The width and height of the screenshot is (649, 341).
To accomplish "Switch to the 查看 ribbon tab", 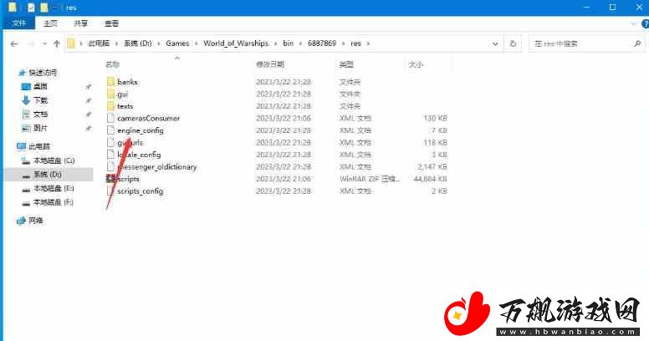I will pos(111,23).
